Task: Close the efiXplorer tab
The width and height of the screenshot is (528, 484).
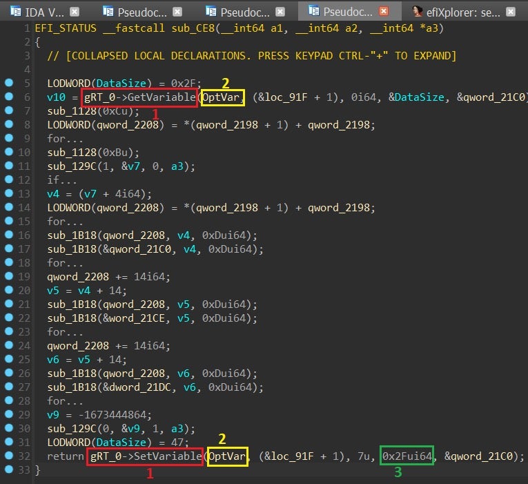Action: (x=510, y=12)
